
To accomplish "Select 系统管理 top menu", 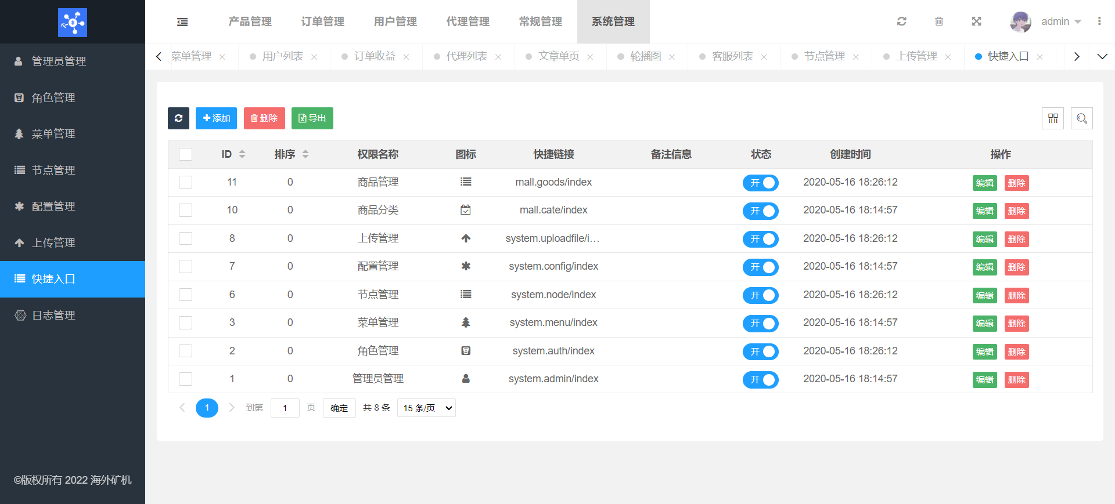I will (613, 21).
